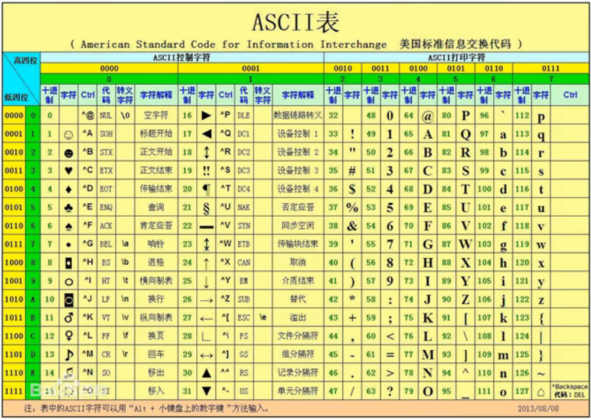Click the 低四位 corner cell
Screen dimensions: 591x420
click(18, 97)
